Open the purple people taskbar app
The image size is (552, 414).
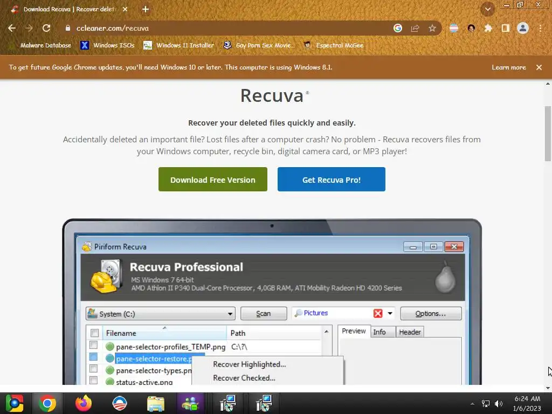point(190,403)
